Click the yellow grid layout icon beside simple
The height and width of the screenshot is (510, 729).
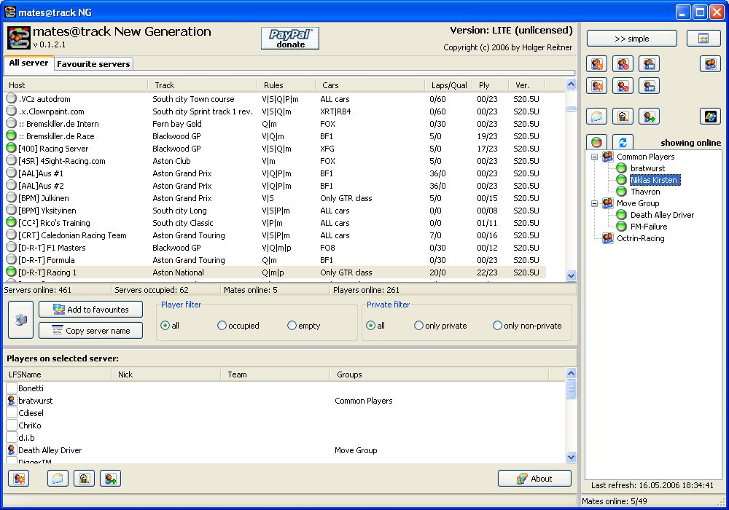(x=703, y=39)
